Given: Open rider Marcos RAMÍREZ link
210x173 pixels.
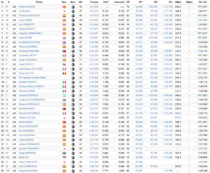Looking at the screenshot, I should [x=28, y=47].
